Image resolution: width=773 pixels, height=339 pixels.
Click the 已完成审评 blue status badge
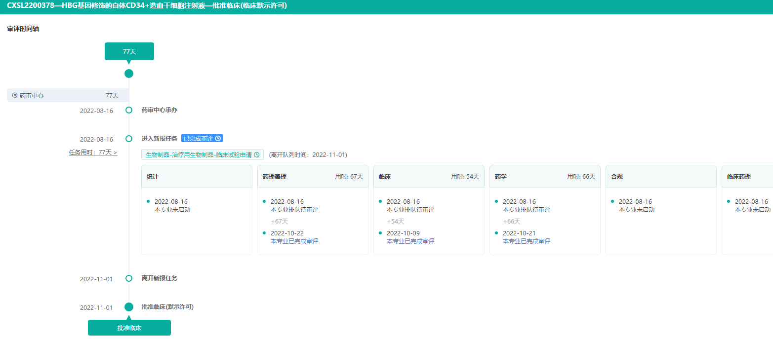pos(199,139)
